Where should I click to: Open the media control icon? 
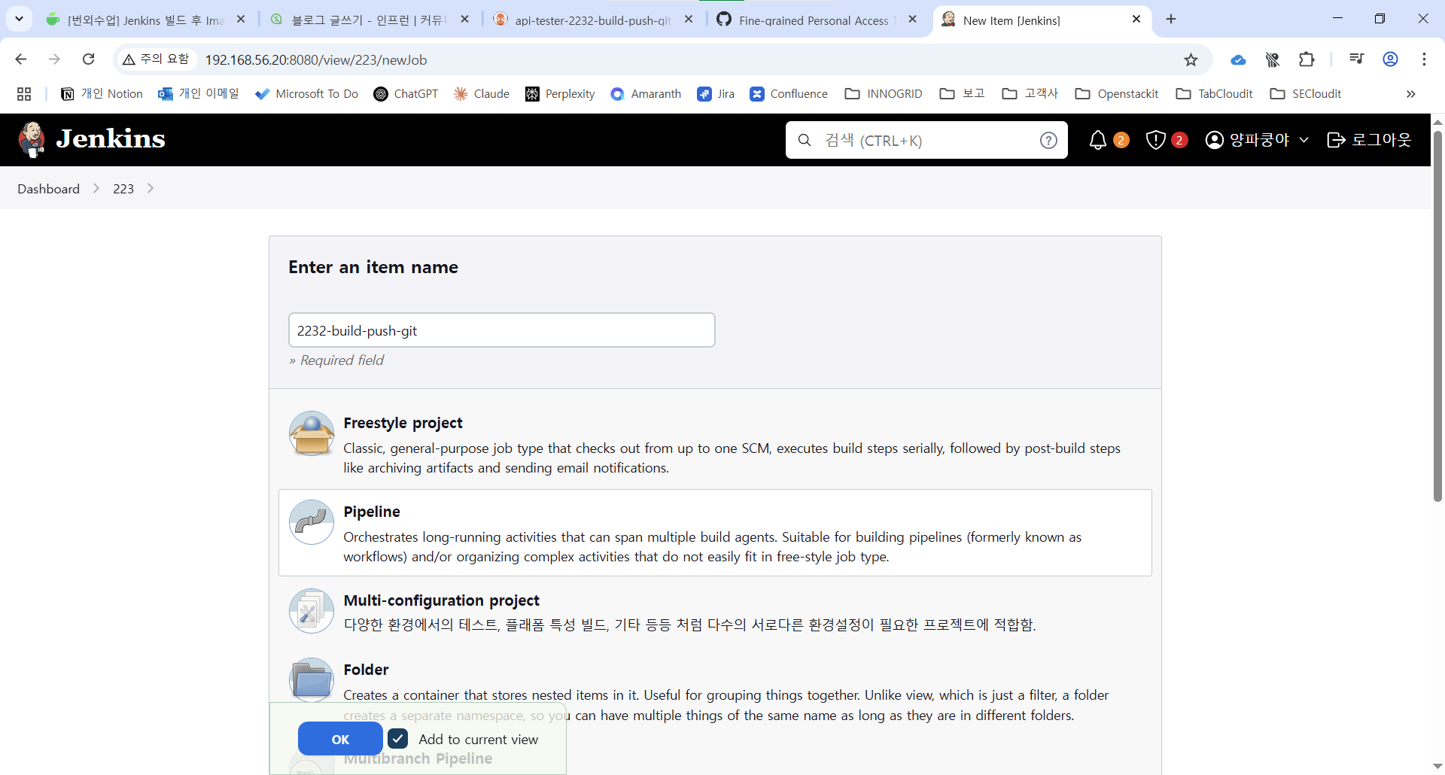(1356, 59)
